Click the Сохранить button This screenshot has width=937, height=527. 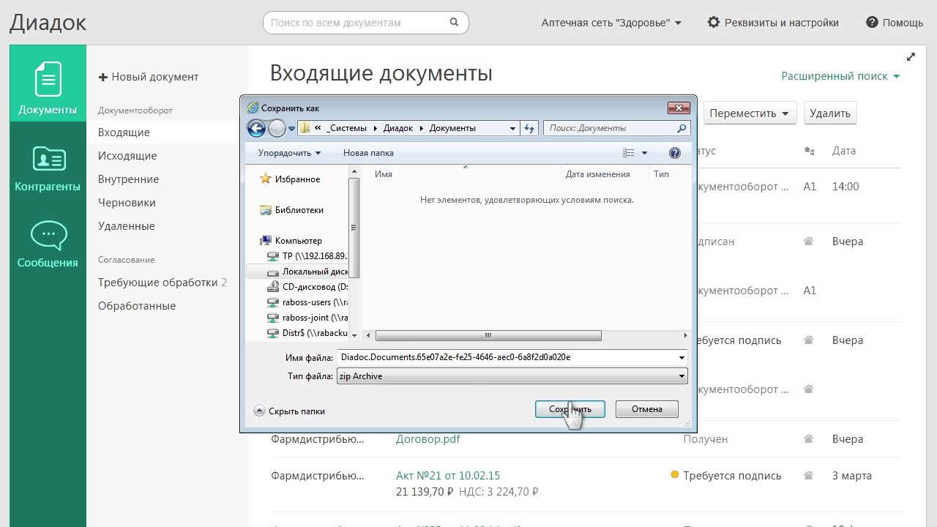[x=570, y=409]
